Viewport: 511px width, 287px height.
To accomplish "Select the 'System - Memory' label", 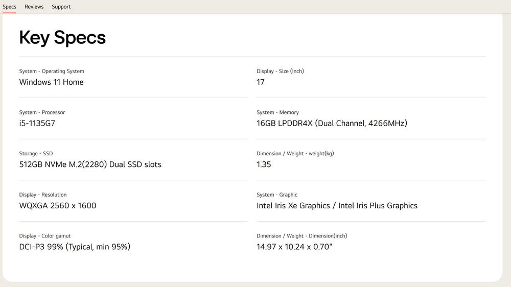I will (x=277, y=112).
